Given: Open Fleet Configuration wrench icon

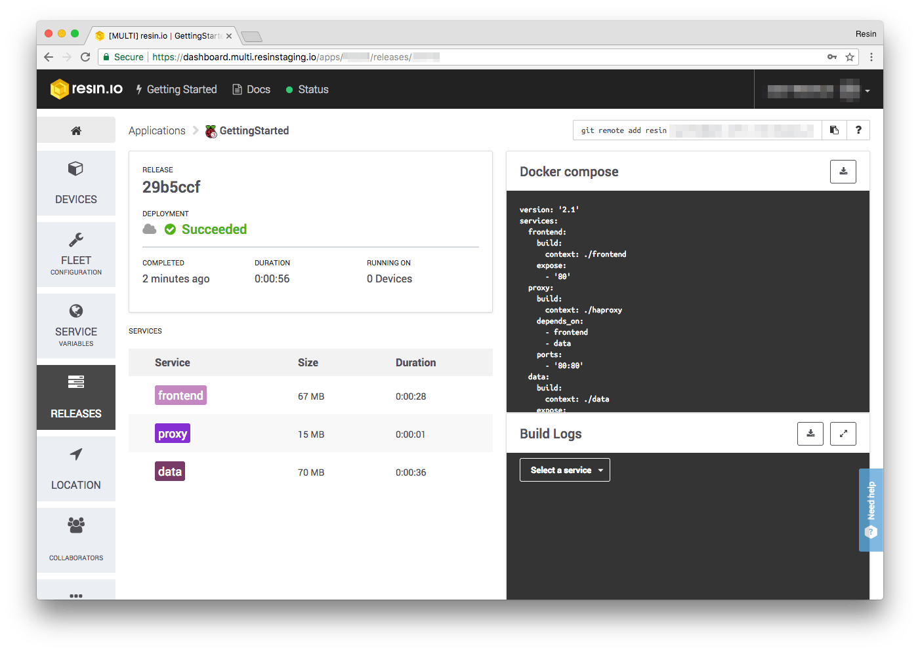Looking at the screenshot, I should pos(76,240).
